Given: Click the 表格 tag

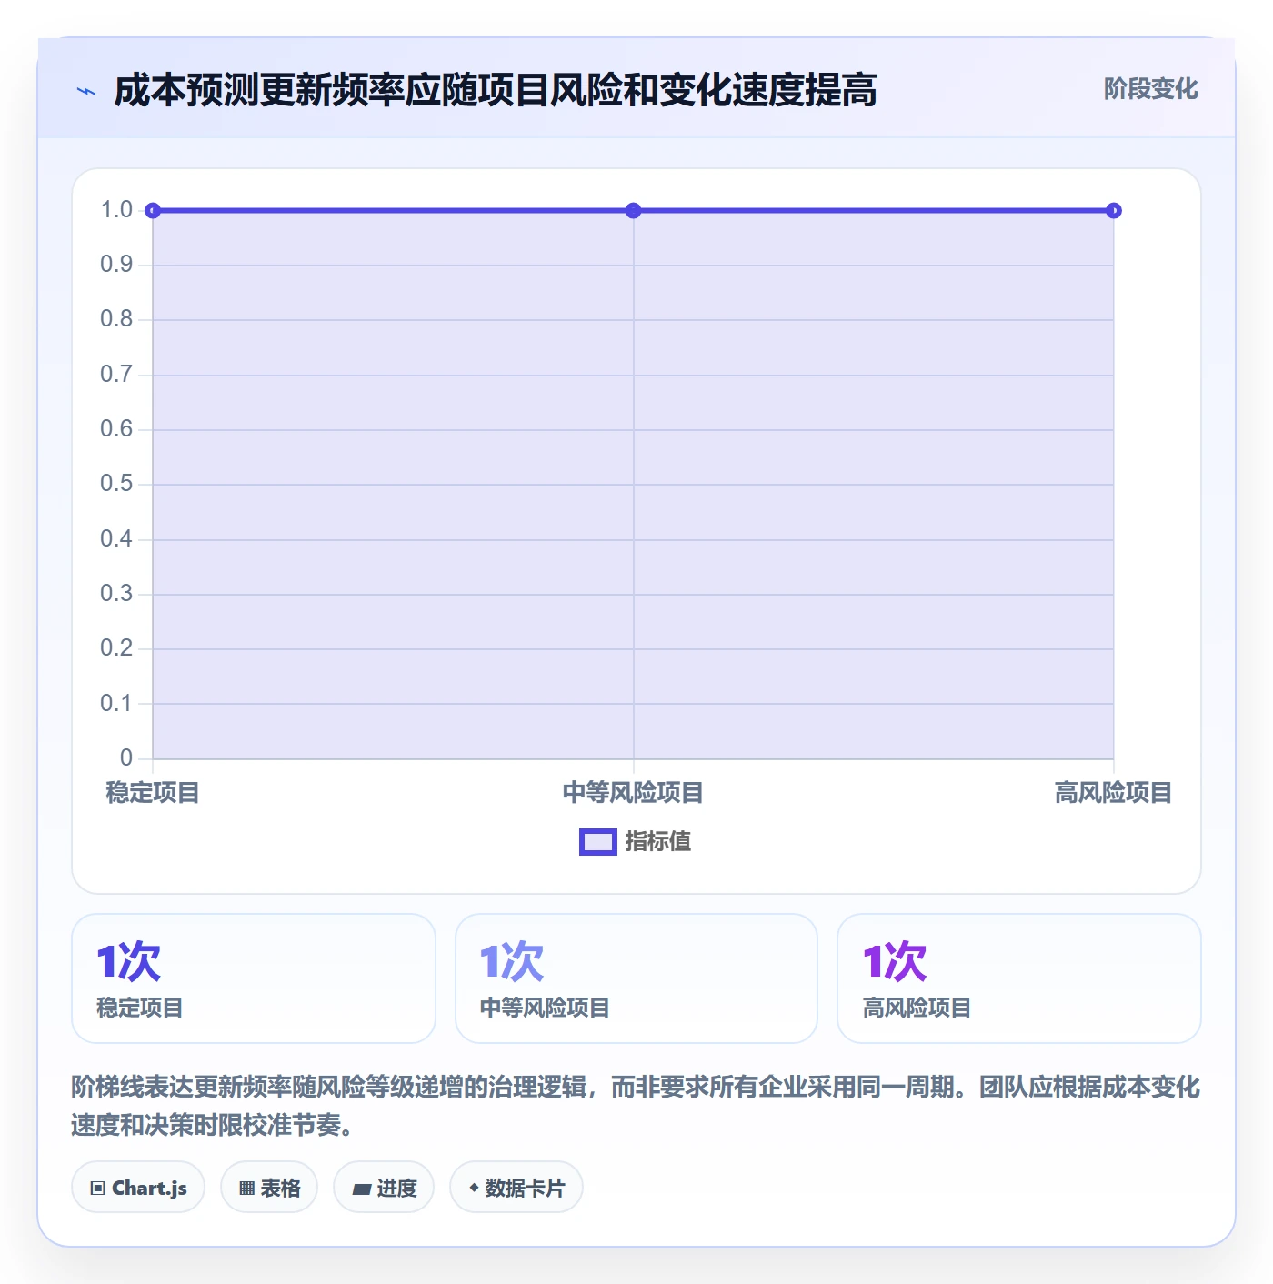Looking at the screenshot, I should 269,1188.
